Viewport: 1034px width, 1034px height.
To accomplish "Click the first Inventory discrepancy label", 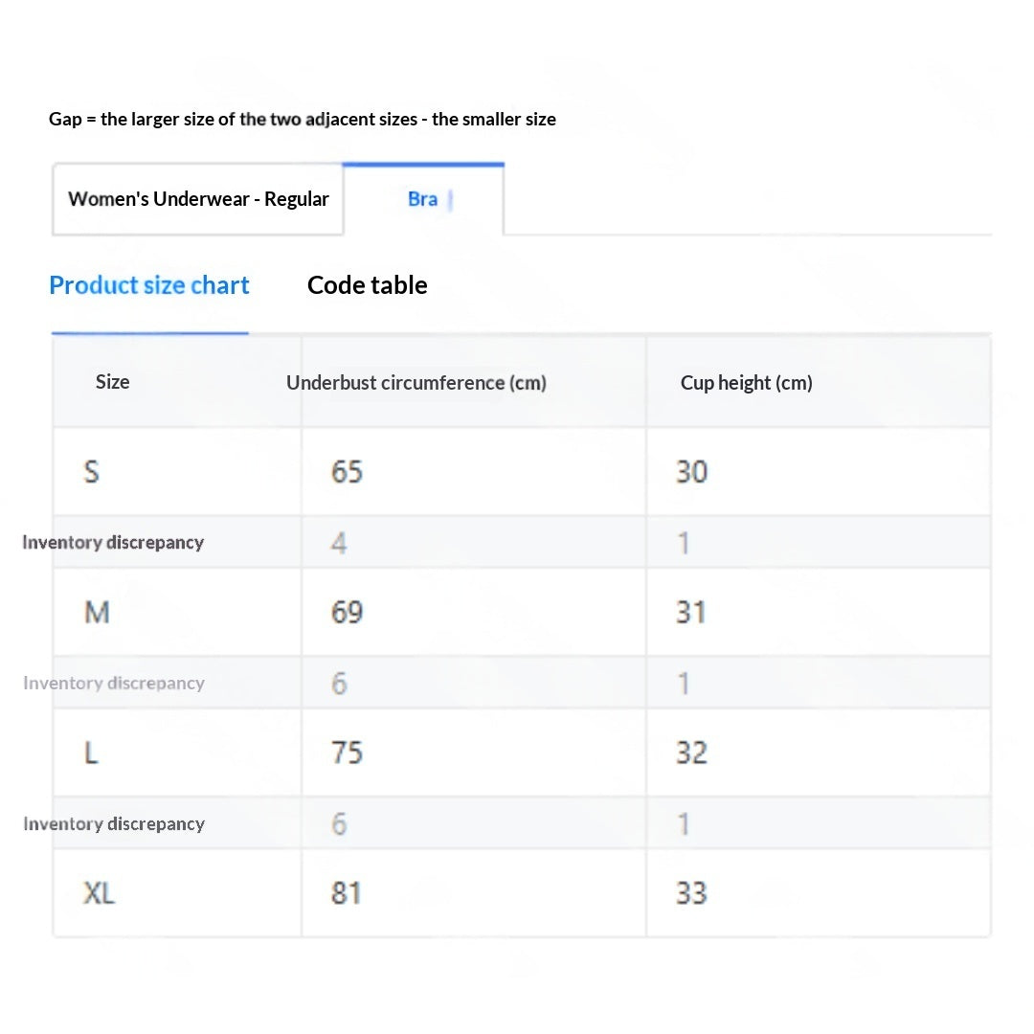I will [113, 542].
